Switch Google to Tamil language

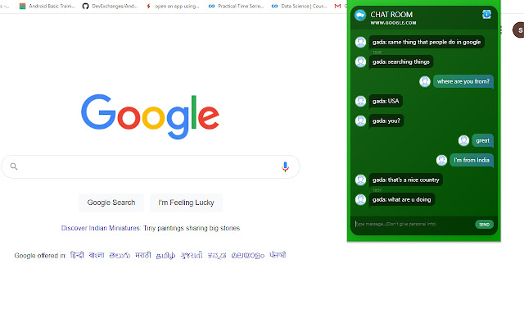(x=165, y=256)
